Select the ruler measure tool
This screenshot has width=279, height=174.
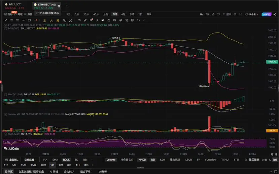[x=85, y=20]
